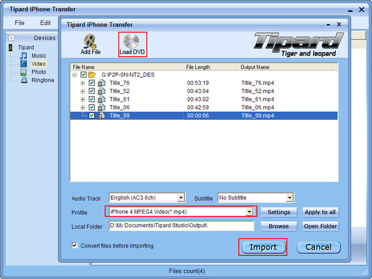Click the Browse button

(x=279, y=226)
